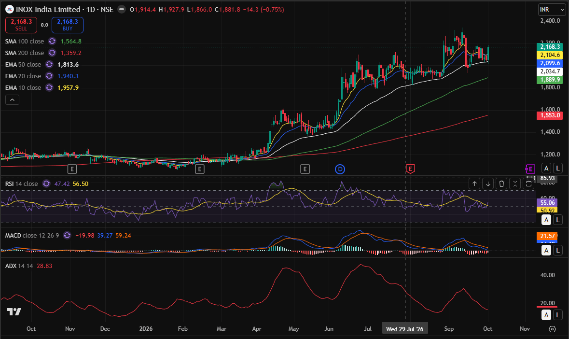Move the RSI pane down

488,184
